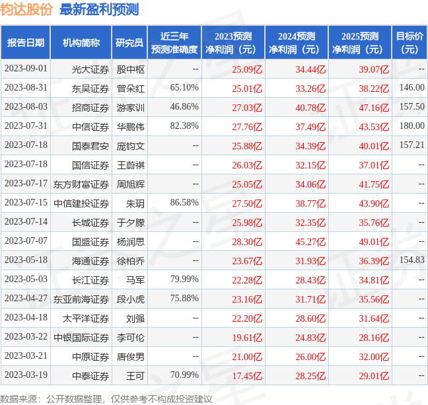Select the 机构简称 column header
The width and height of the screenshot is (428, 405).
81,42
